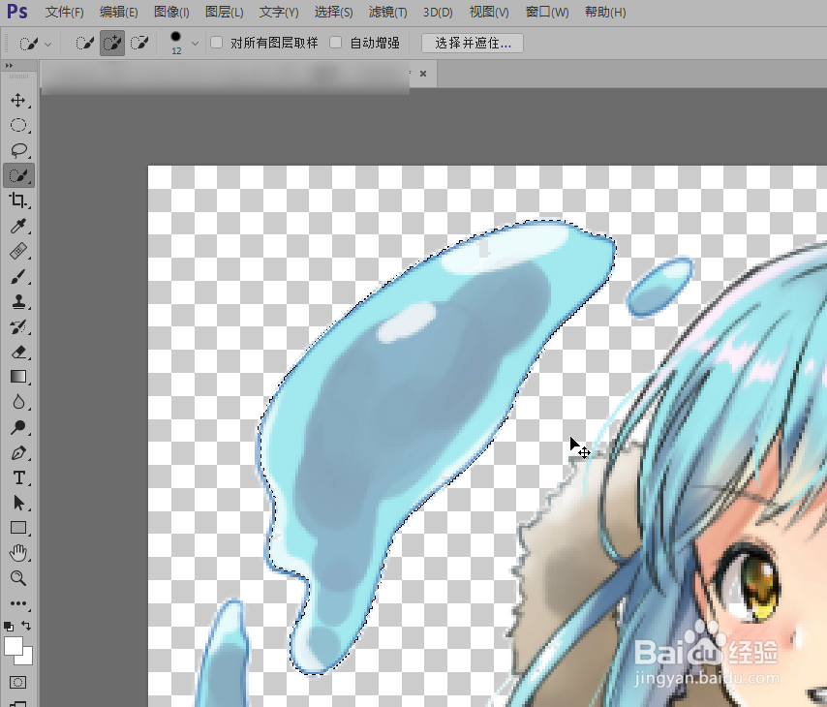
Task: Open the 文字(Y) menu
Action: point(279,13)
